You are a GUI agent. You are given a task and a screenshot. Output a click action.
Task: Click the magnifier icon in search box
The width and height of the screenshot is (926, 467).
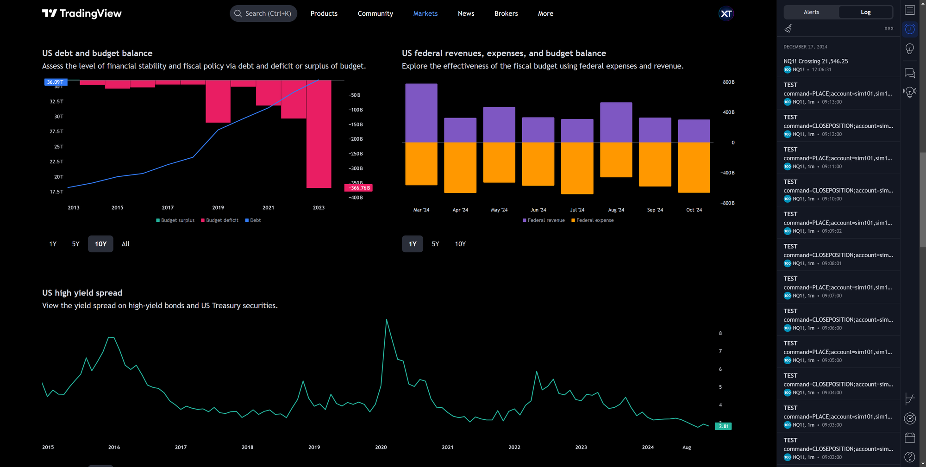point(238,13)
